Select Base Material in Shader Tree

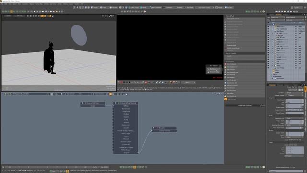point(281,68)
